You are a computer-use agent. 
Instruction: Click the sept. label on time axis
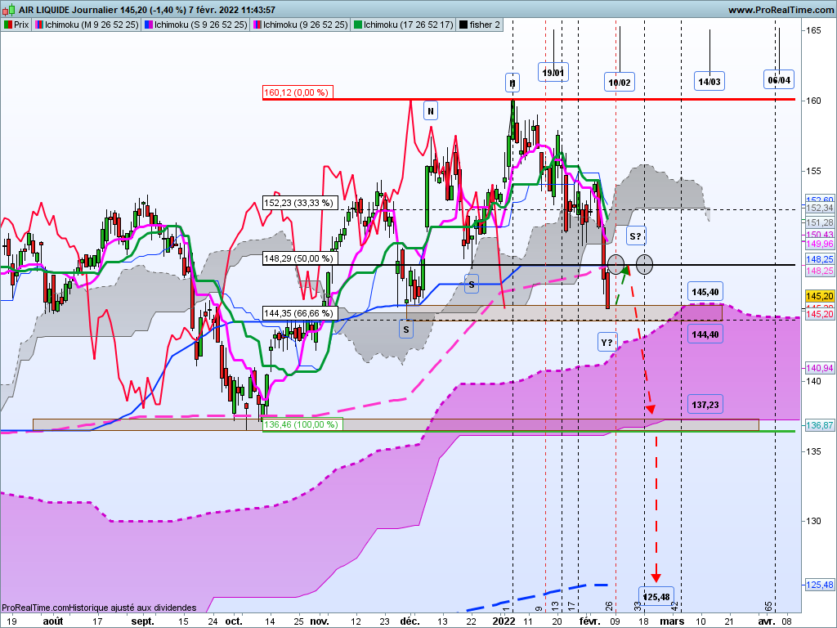pos(142,621)
